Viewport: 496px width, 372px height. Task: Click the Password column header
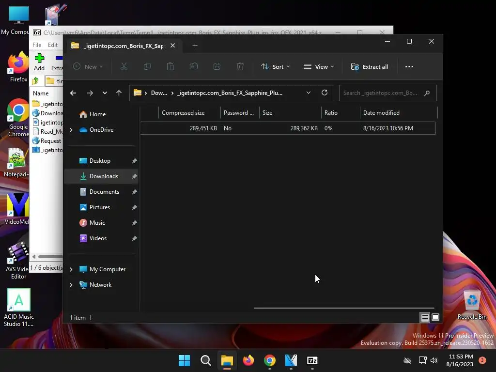coord(240,112)
